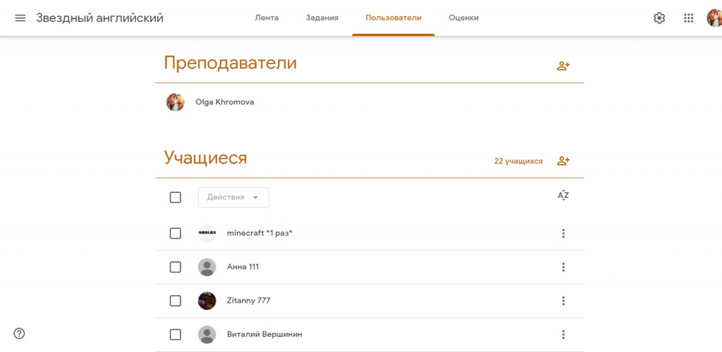Click Анна 111's default avatar
This screenshot has height=352, width=722.
207,267
